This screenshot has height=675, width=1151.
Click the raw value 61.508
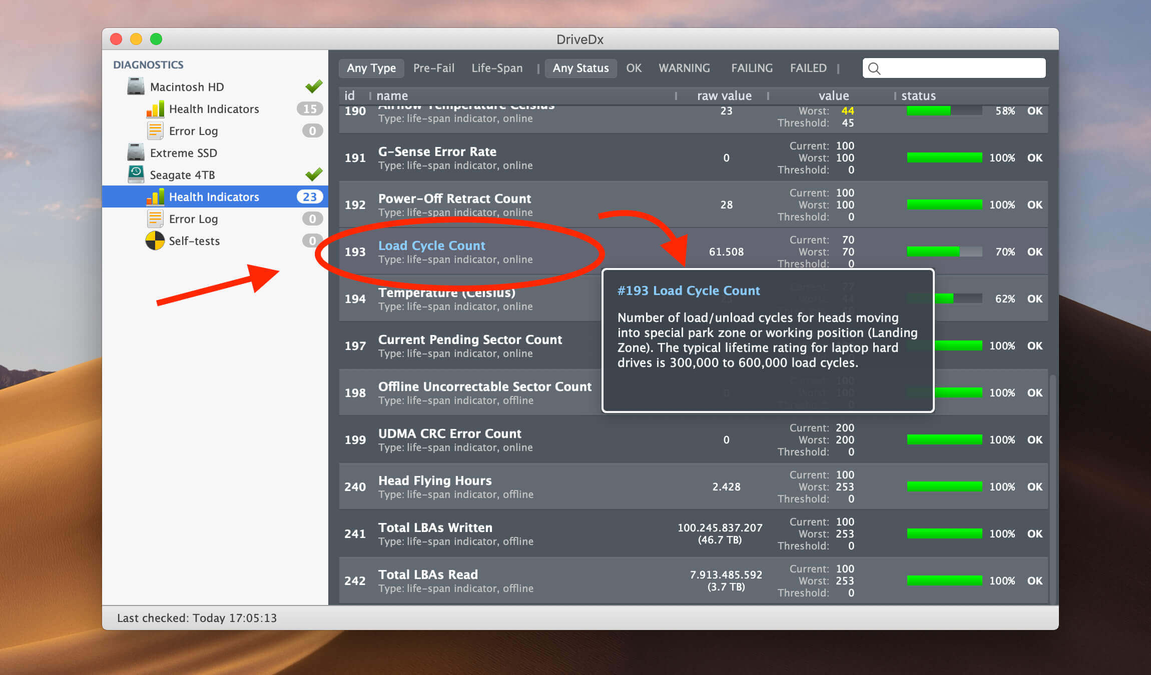tap(726, 251)
